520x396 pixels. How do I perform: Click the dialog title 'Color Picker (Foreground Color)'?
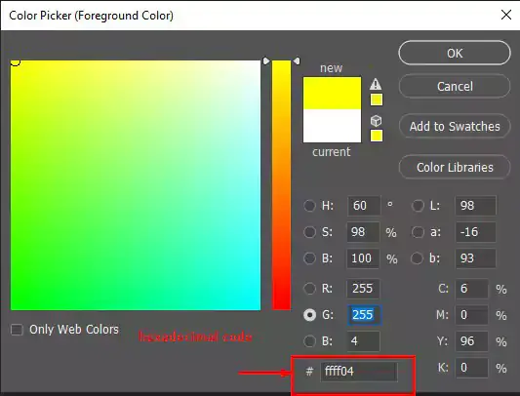click(91, 16)
